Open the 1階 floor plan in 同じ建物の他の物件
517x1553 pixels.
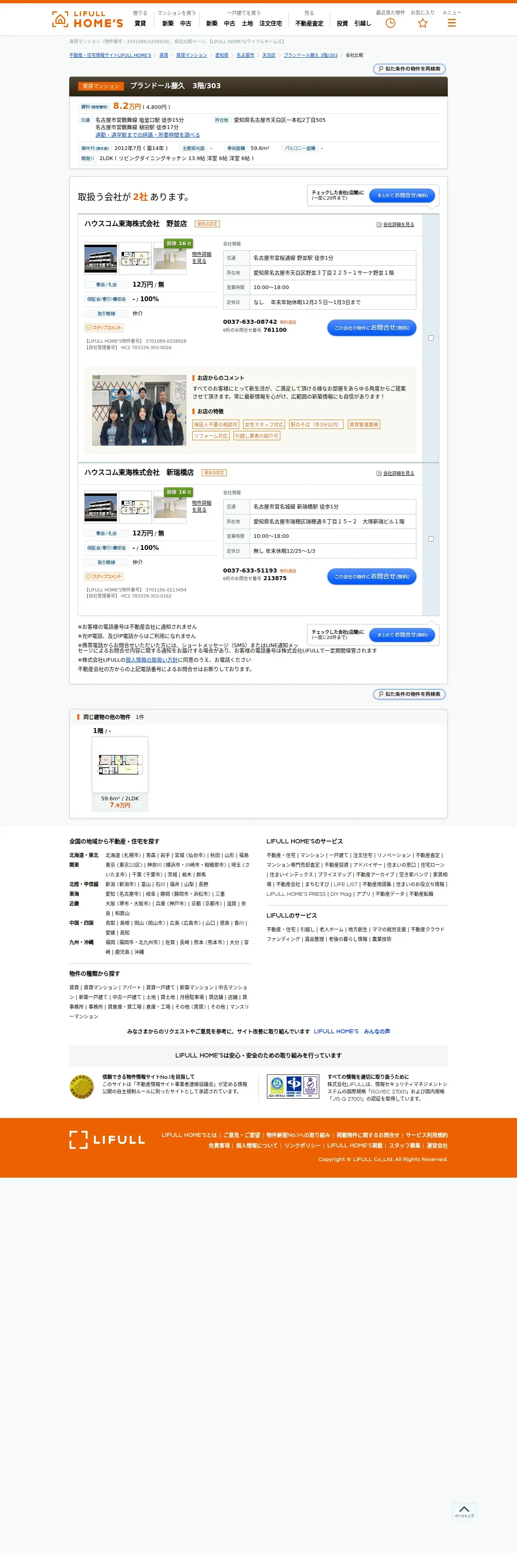(120, 764)
